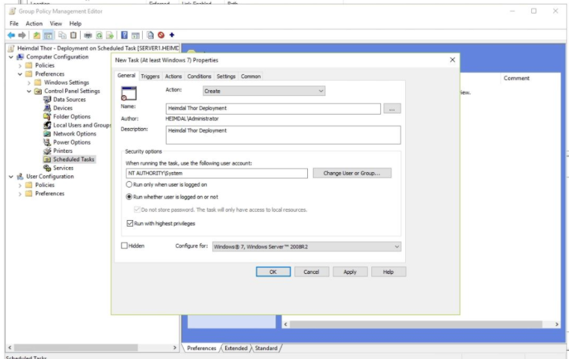The image size is (569, 359).
Task: Expand Preferences under User Configuration
Action: 20,194
